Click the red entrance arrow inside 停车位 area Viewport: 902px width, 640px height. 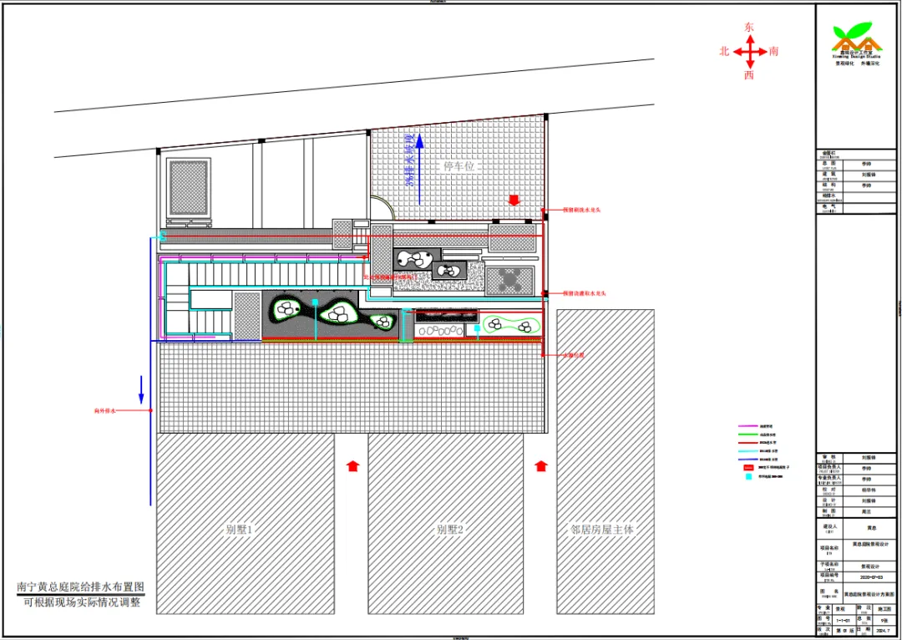point(514,200)
